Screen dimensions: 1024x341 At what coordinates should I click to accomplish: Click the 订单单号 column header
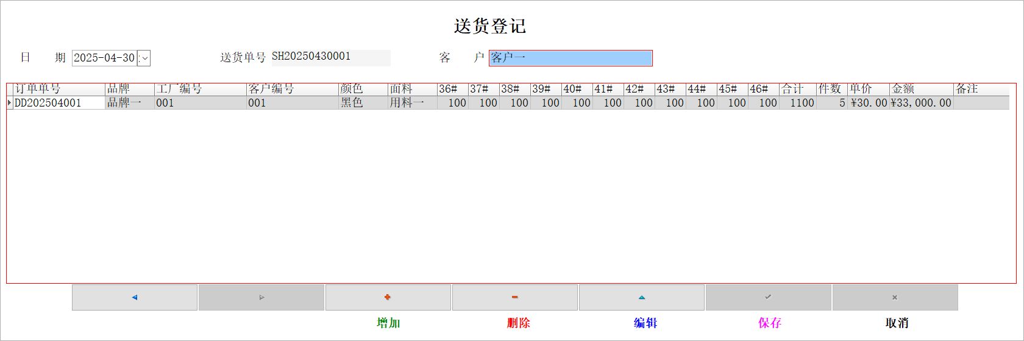[x=59, y=89]
